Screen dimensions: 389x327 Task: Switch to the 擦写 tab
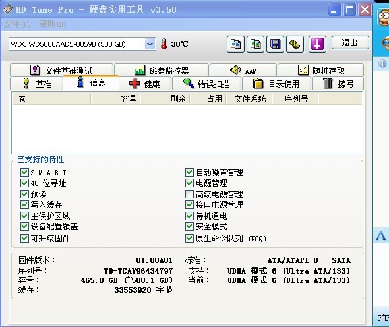pyautogui.click(x=338, y=84)
